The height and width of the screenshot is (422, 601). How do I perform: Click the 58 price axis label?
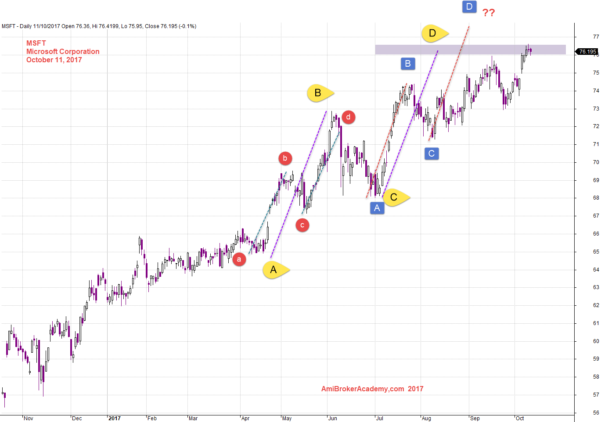[x=596, y=377]
